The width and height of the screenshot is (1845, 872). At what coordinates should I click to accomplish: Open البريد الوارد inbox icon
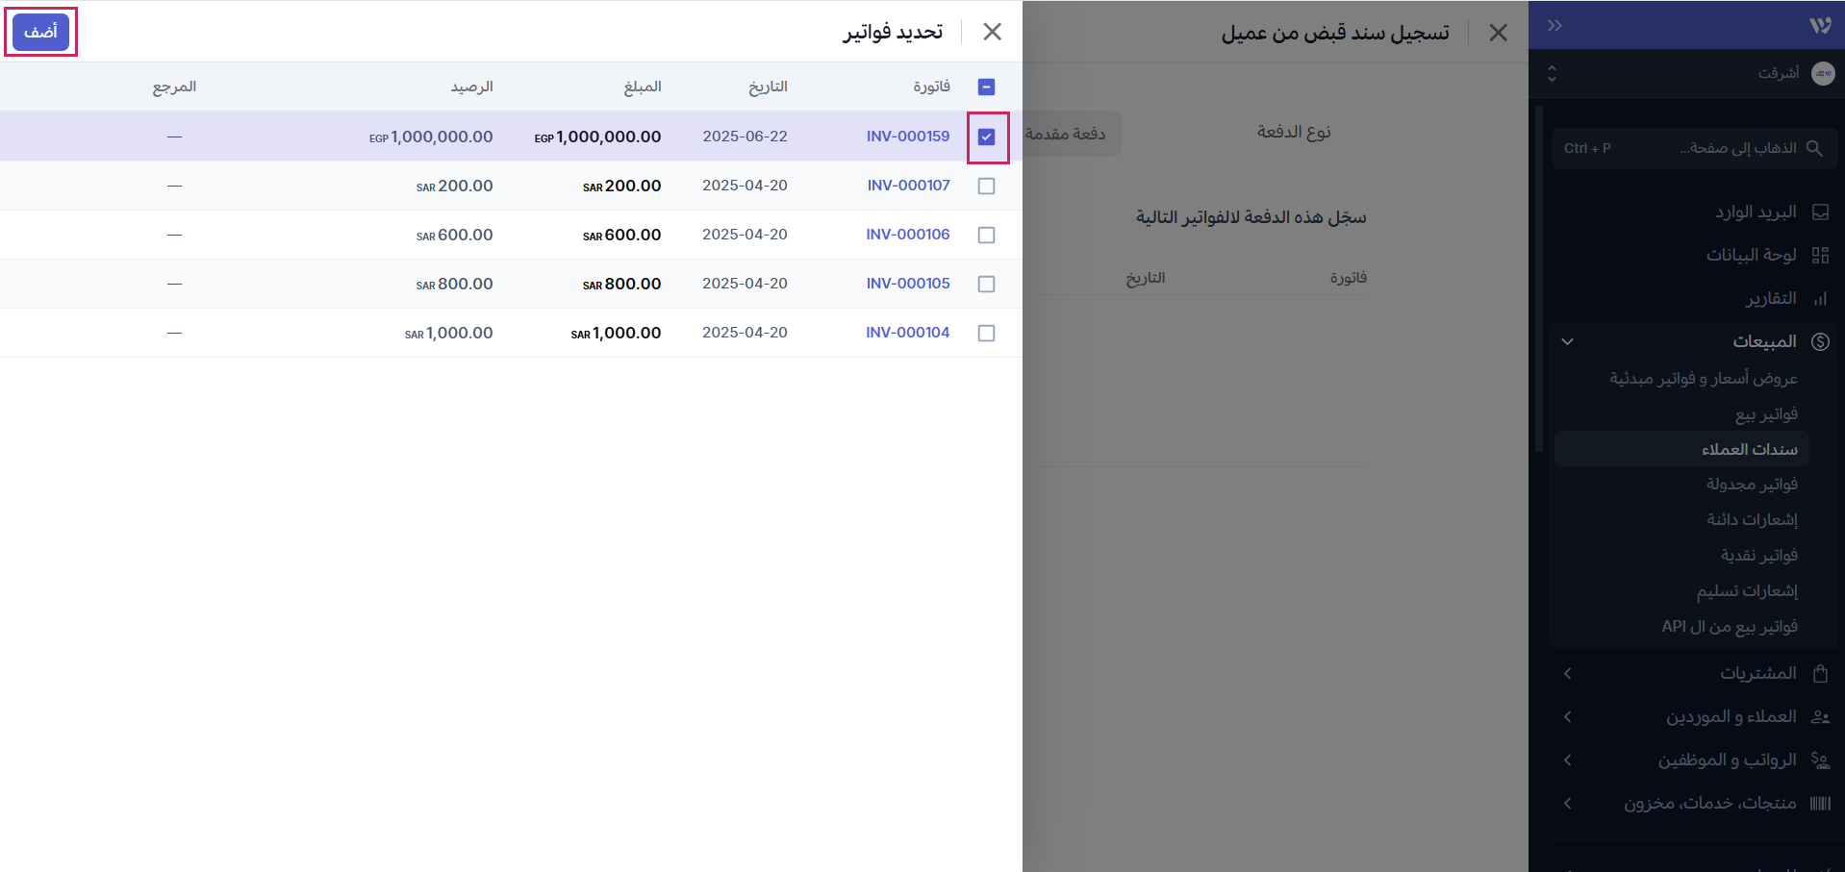coord(1820,212)
